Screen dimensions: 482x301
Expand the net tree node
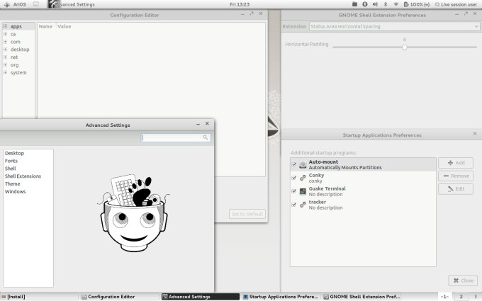pyautogui.click(x=5, y=57)
